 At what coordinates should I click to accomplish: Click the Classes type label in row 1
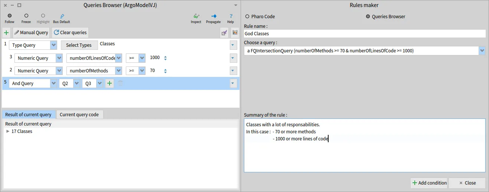pos(107,44)
